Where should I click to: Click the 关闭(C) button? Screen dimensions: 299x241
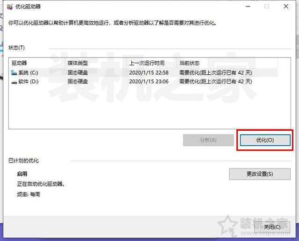coord(272,227)
